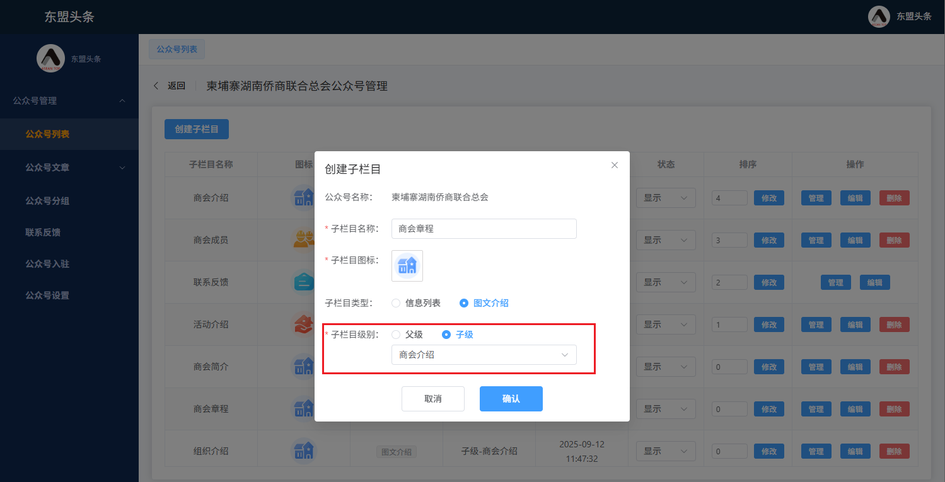Open 显示 status dropdown for 商会介绍 row

(666, 198)
